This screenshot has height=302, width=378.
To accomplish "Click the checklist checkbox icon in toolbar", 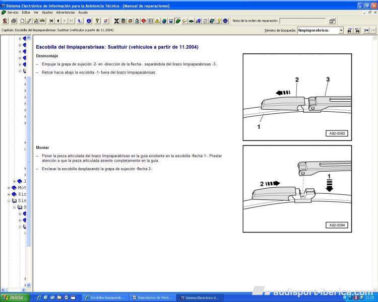I will pyautogui.click(x=205, y=21).
